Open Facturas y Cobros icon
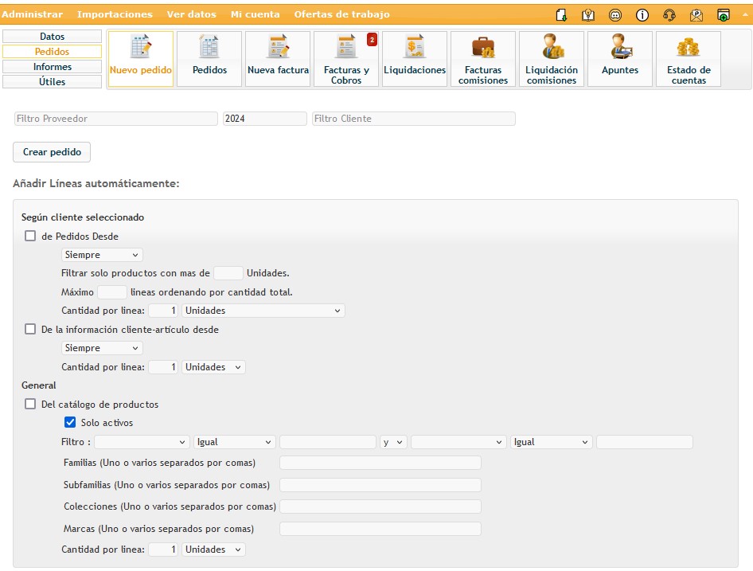This screenshot has width=753, height=571. pyautogui.click(x=346, y=59)
